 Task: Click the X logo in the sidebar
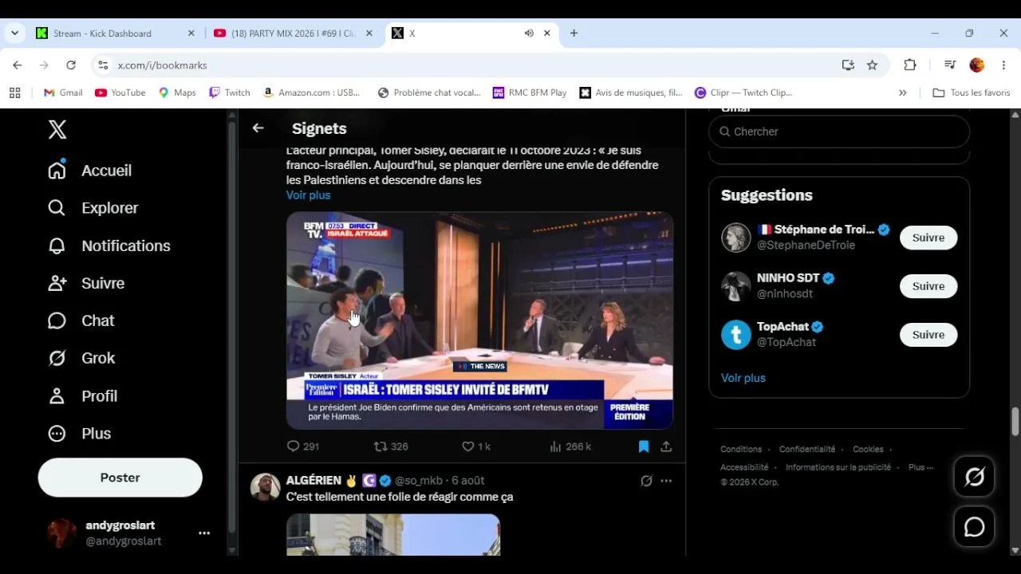pyautogui.click(x=57, y=129)
